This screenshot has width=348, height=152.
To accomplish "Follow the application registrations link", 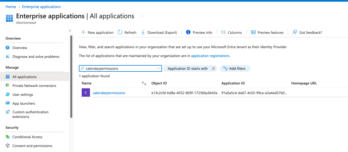I will (x=210, y=56).
